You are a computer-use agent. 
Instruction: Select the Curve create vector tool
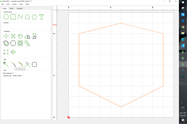[27, 17]
